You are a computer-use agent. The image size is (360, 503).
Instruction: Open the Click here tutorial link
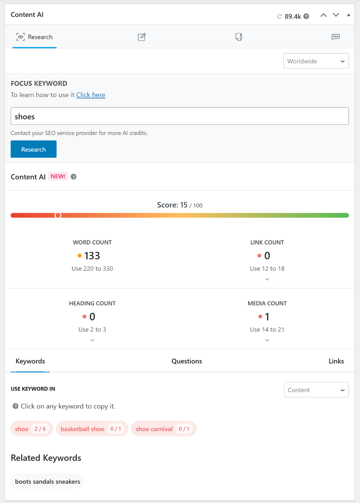coord(91,95)
